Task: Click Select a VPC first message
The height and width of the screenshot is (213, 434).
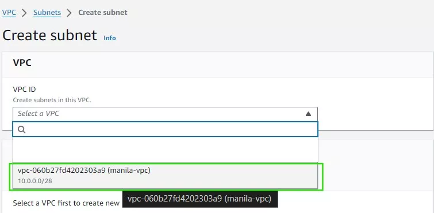Action: coord(66,203)
